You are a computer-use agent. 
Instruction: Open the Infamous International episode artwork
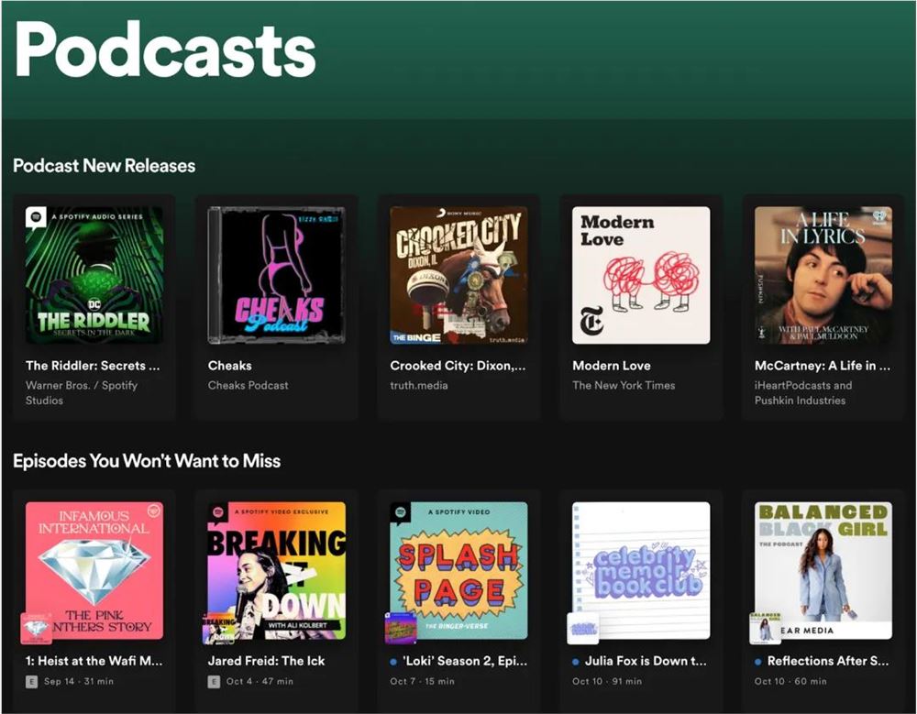point(94,570)
